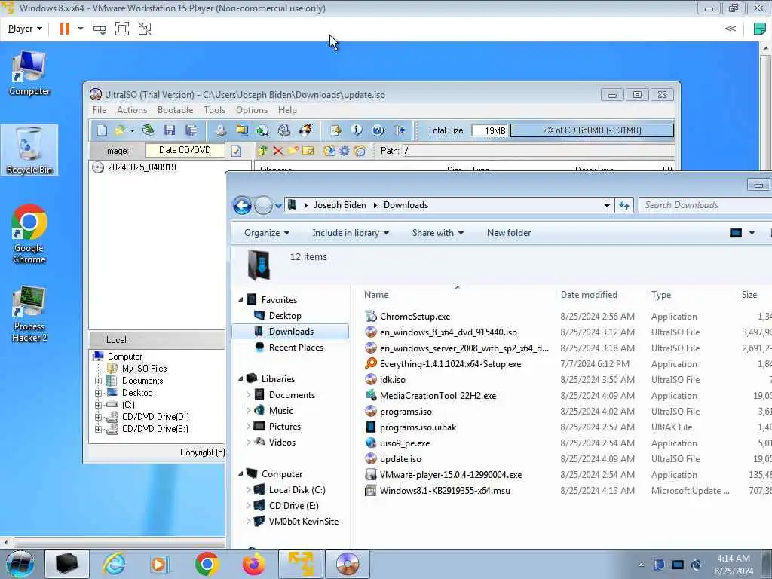Screen dimensions: 772x579
Task: Expand (C:) in the UltraISO Local tree
Action: coord(99,405)
